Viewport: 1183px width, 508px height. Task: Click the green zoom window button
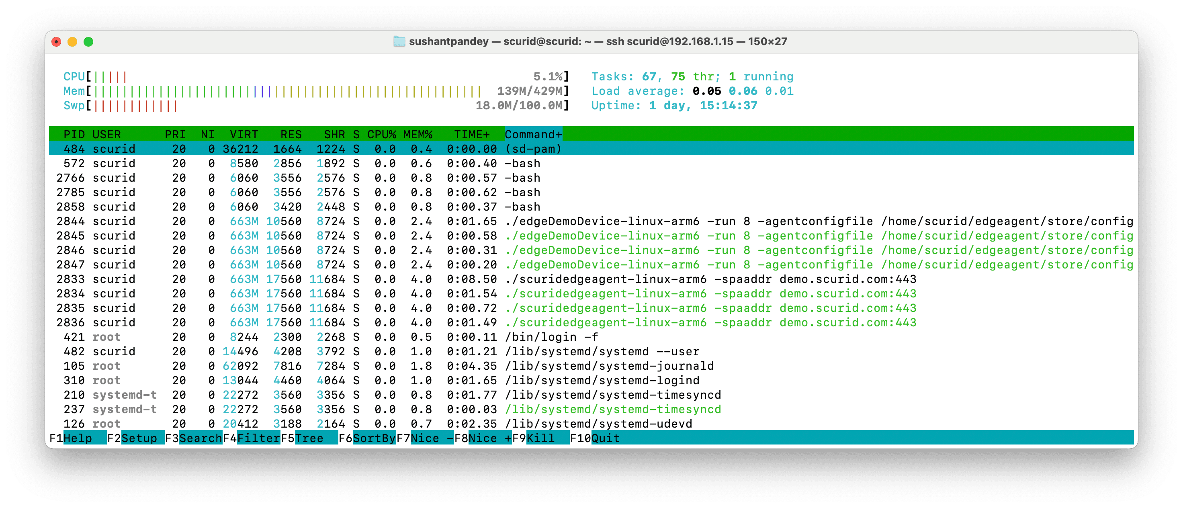tap(89, 42)
